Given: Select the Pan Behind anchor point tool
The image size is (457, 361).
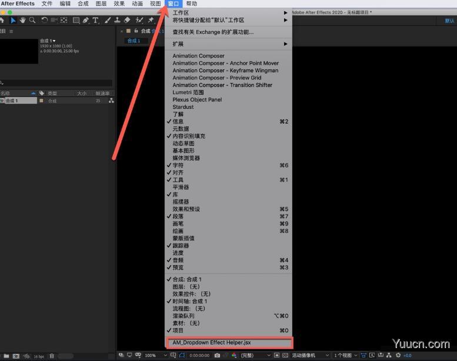Looking at the screenshot, I should tap(64, 21).
